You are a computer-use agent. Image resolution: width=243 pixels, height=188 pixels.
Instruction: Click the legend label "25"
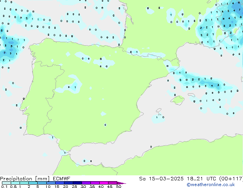(74, 186)
